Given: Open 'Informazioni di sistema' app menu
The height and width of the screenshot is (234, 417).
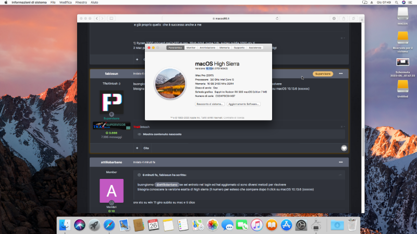Looking at the screenshot, I should coord(29,3).
